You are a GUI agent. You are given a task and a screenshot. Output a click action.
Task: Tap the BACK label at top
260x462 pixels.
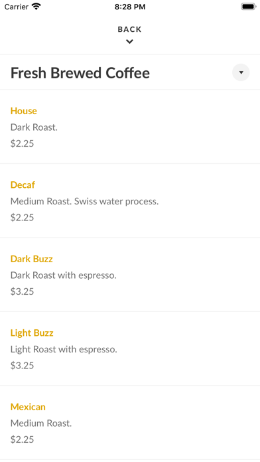pyautogui.click(x=129, y=29)
